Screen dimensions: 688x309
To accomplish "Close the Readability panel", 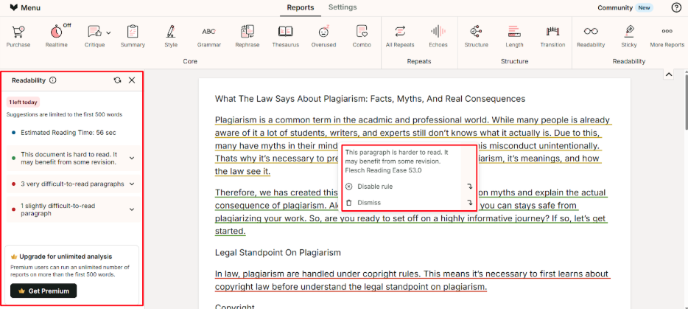I will tap(132, 80).
